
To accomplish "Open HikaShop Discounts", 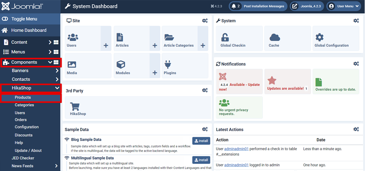I will (x=24, y=135).
